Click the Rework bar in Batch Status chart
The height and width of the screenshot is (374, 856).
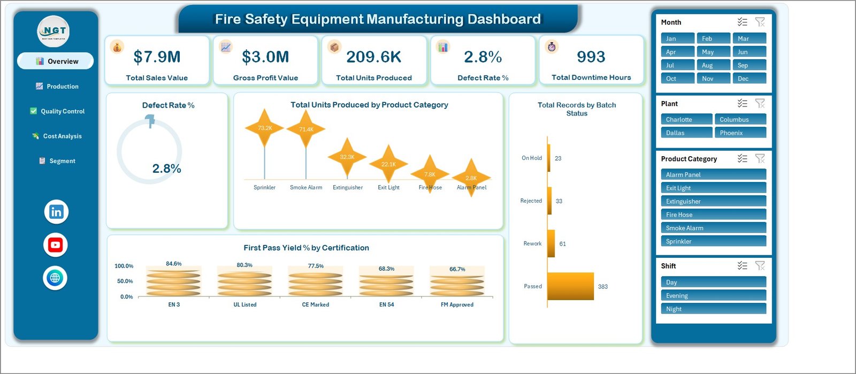552,243
